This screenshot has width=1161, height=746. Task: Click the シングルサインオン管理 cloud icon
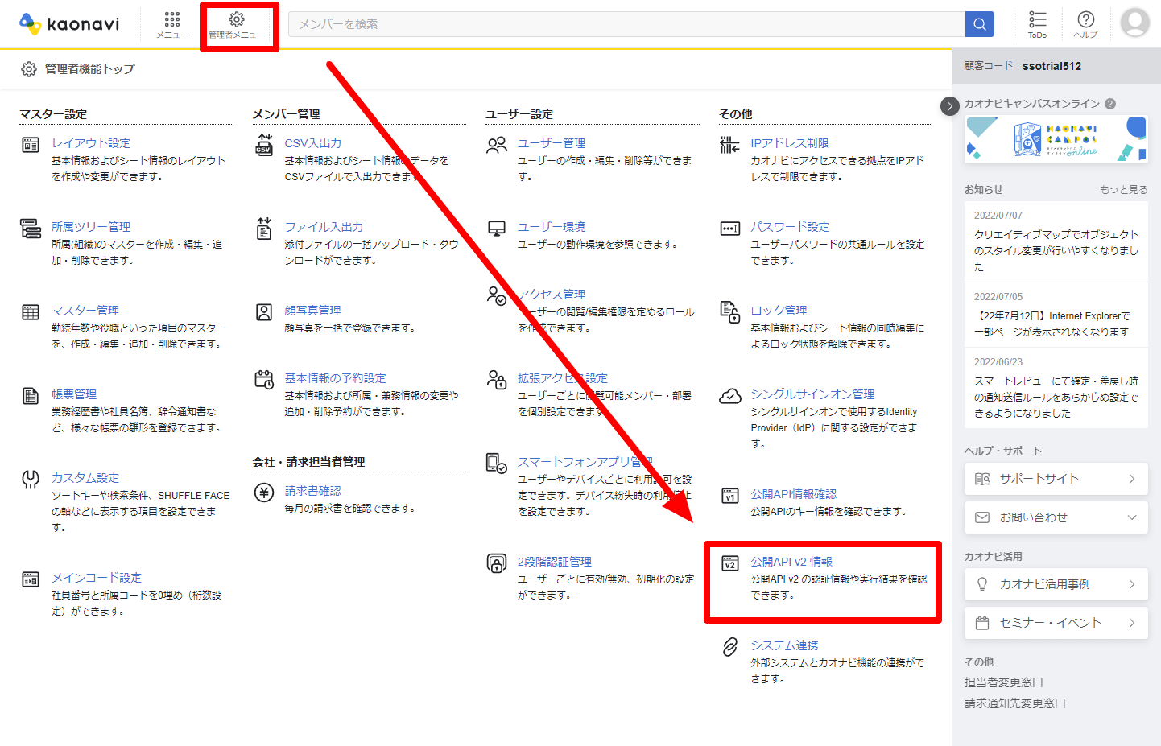(x=729, y=396)
